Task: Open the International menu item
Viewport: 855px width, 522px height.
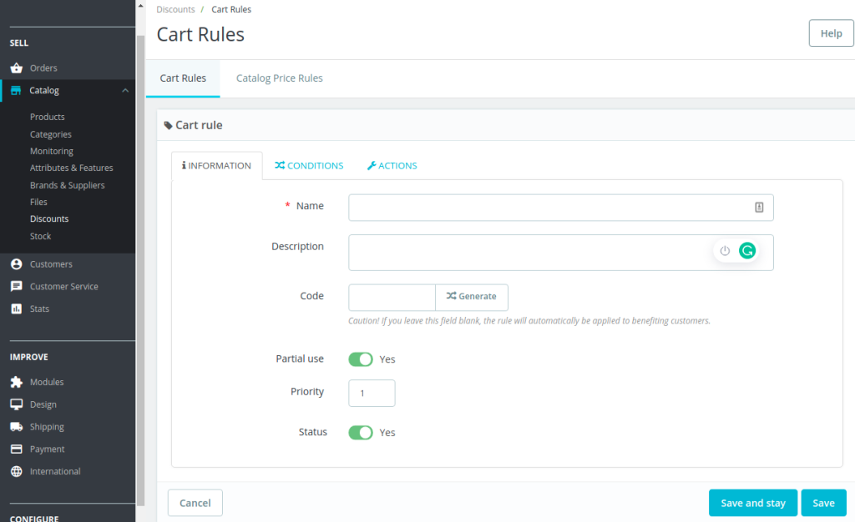Action: pyautogui.click(x=55, y=471)
